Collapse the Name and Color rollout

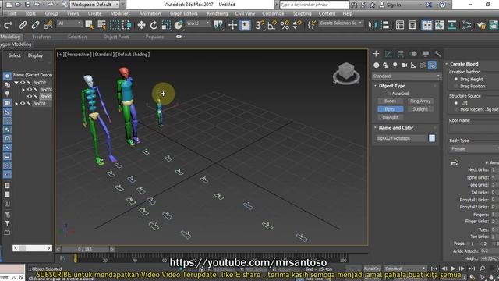pos(376,128)
